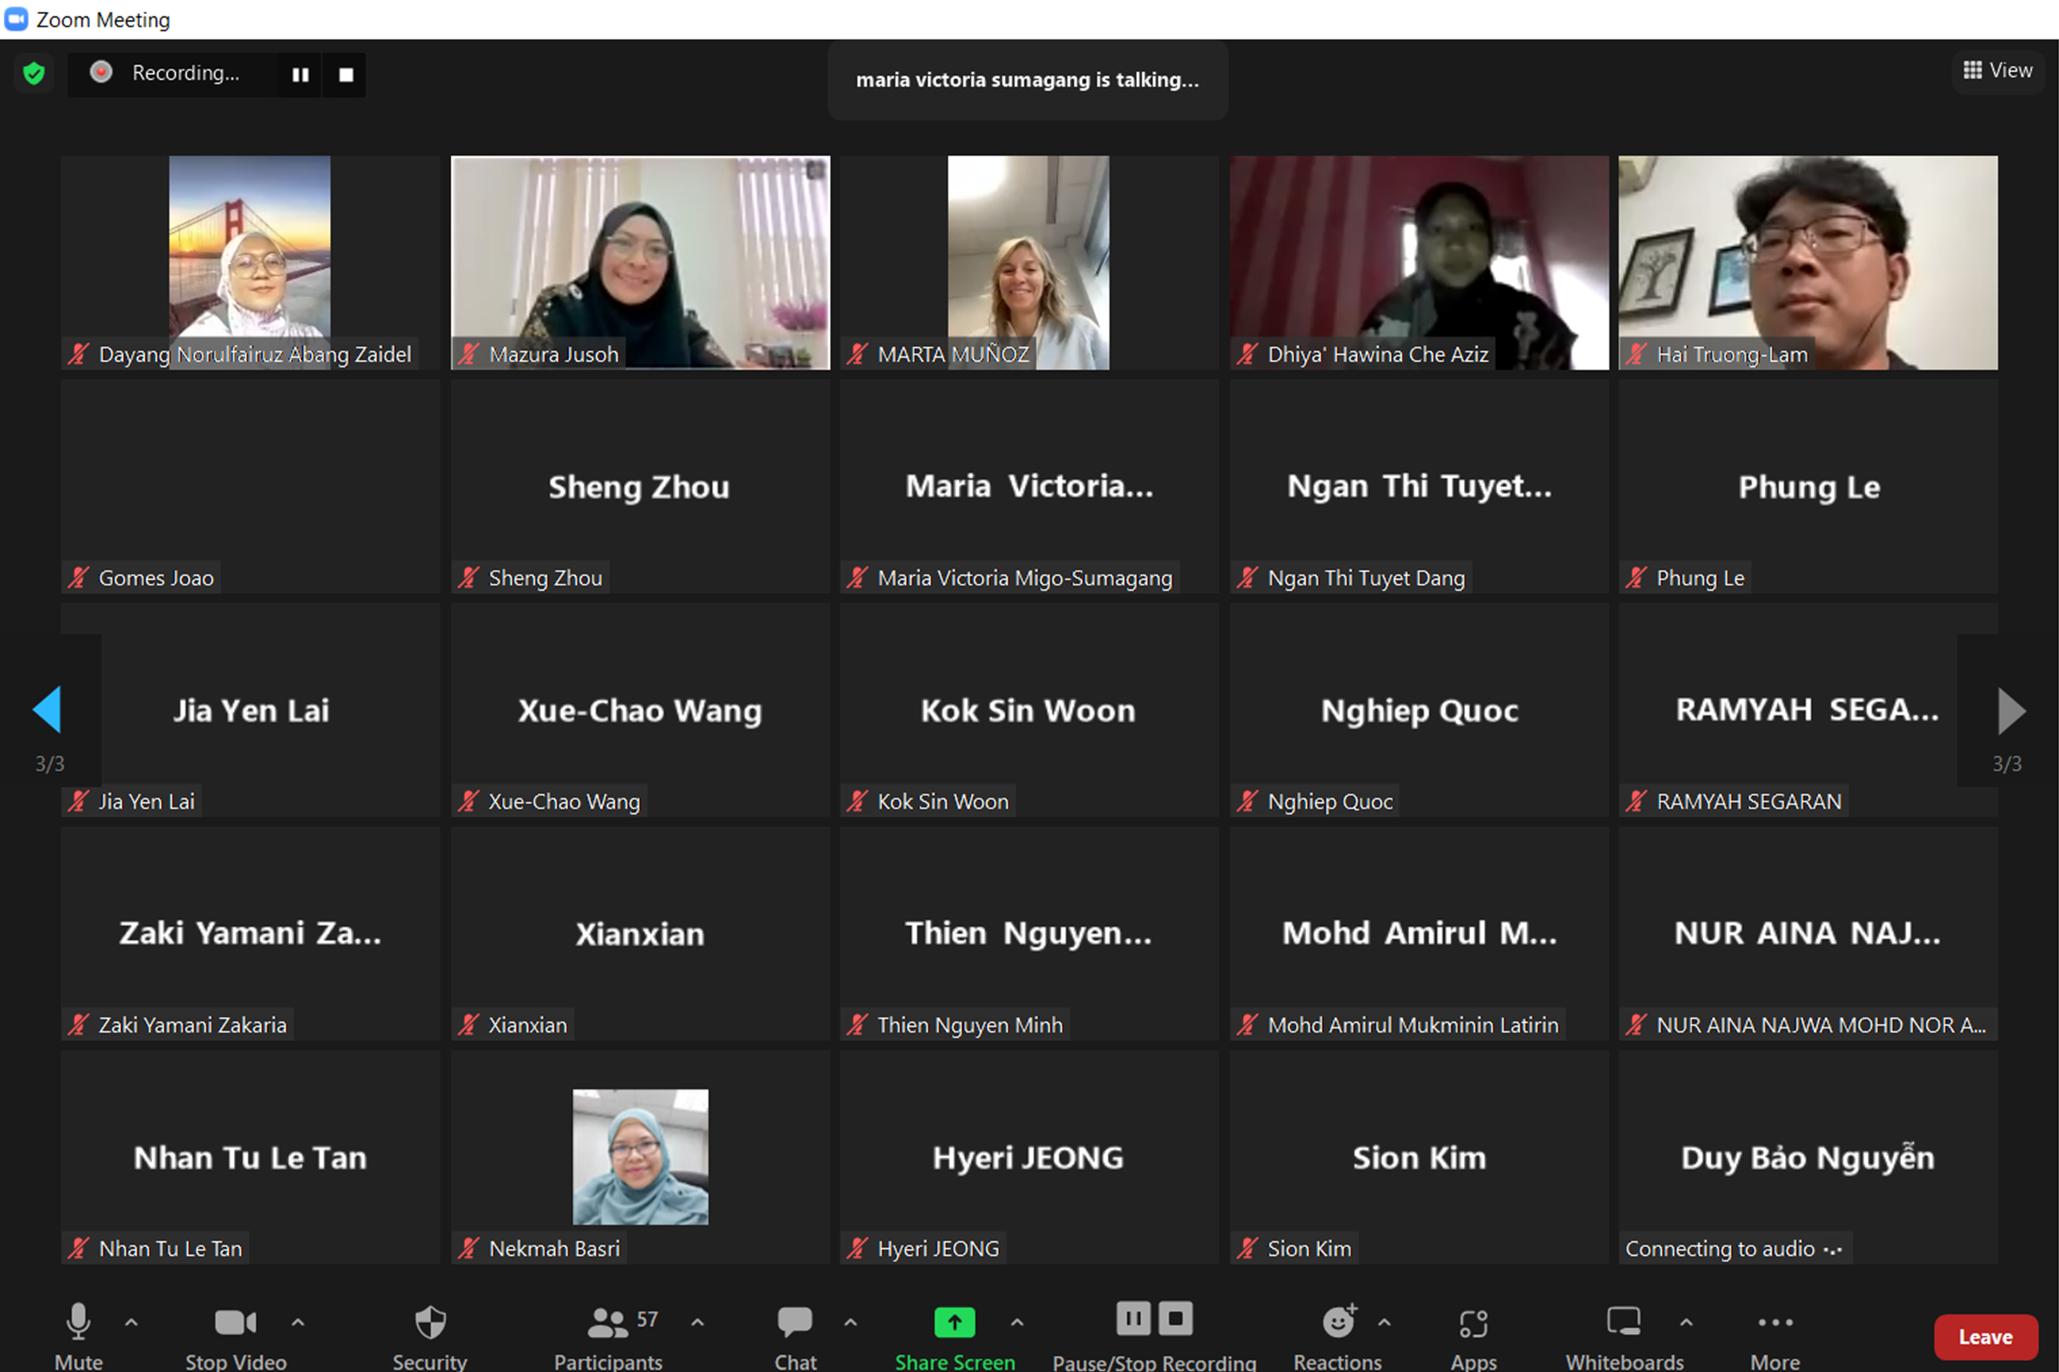The height and width of the screenshot is (1372, 2059).
Task: Click the red Leave button
Action: [x=1985, y=1337]
